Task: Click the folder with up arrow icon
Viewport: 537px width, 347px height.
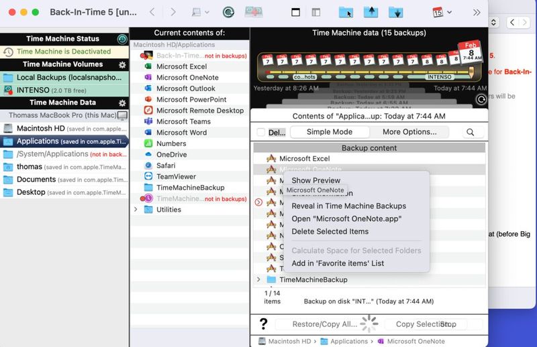Action: [371, 12]
